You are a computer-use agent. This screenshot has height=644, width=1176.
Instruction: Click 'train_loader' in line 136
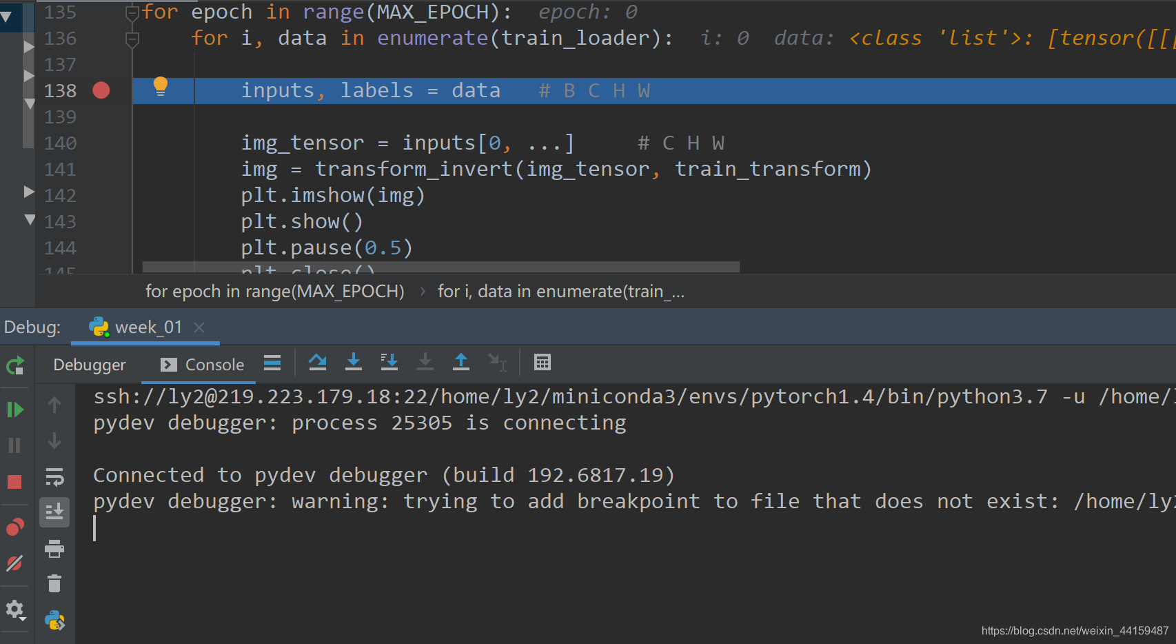(576, 38)
